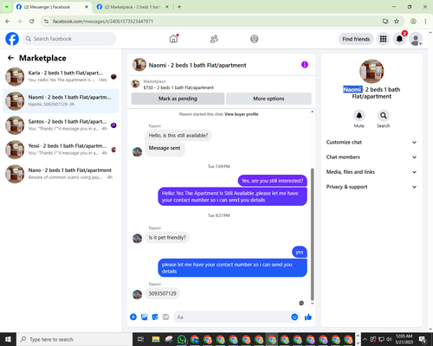
Task: Open the tab search dropdown arrow
Action: 7,7
